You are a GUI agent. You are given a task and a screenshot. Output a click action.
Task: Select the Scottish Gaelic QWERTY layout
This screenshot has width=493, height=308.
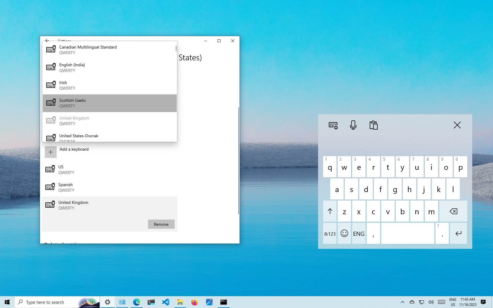coord(110,103)
